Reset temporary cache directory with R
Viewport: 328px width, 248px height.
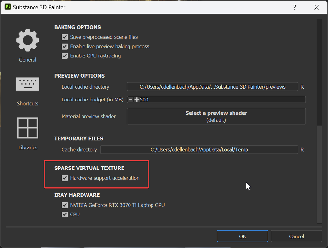[x=302, y=150]
